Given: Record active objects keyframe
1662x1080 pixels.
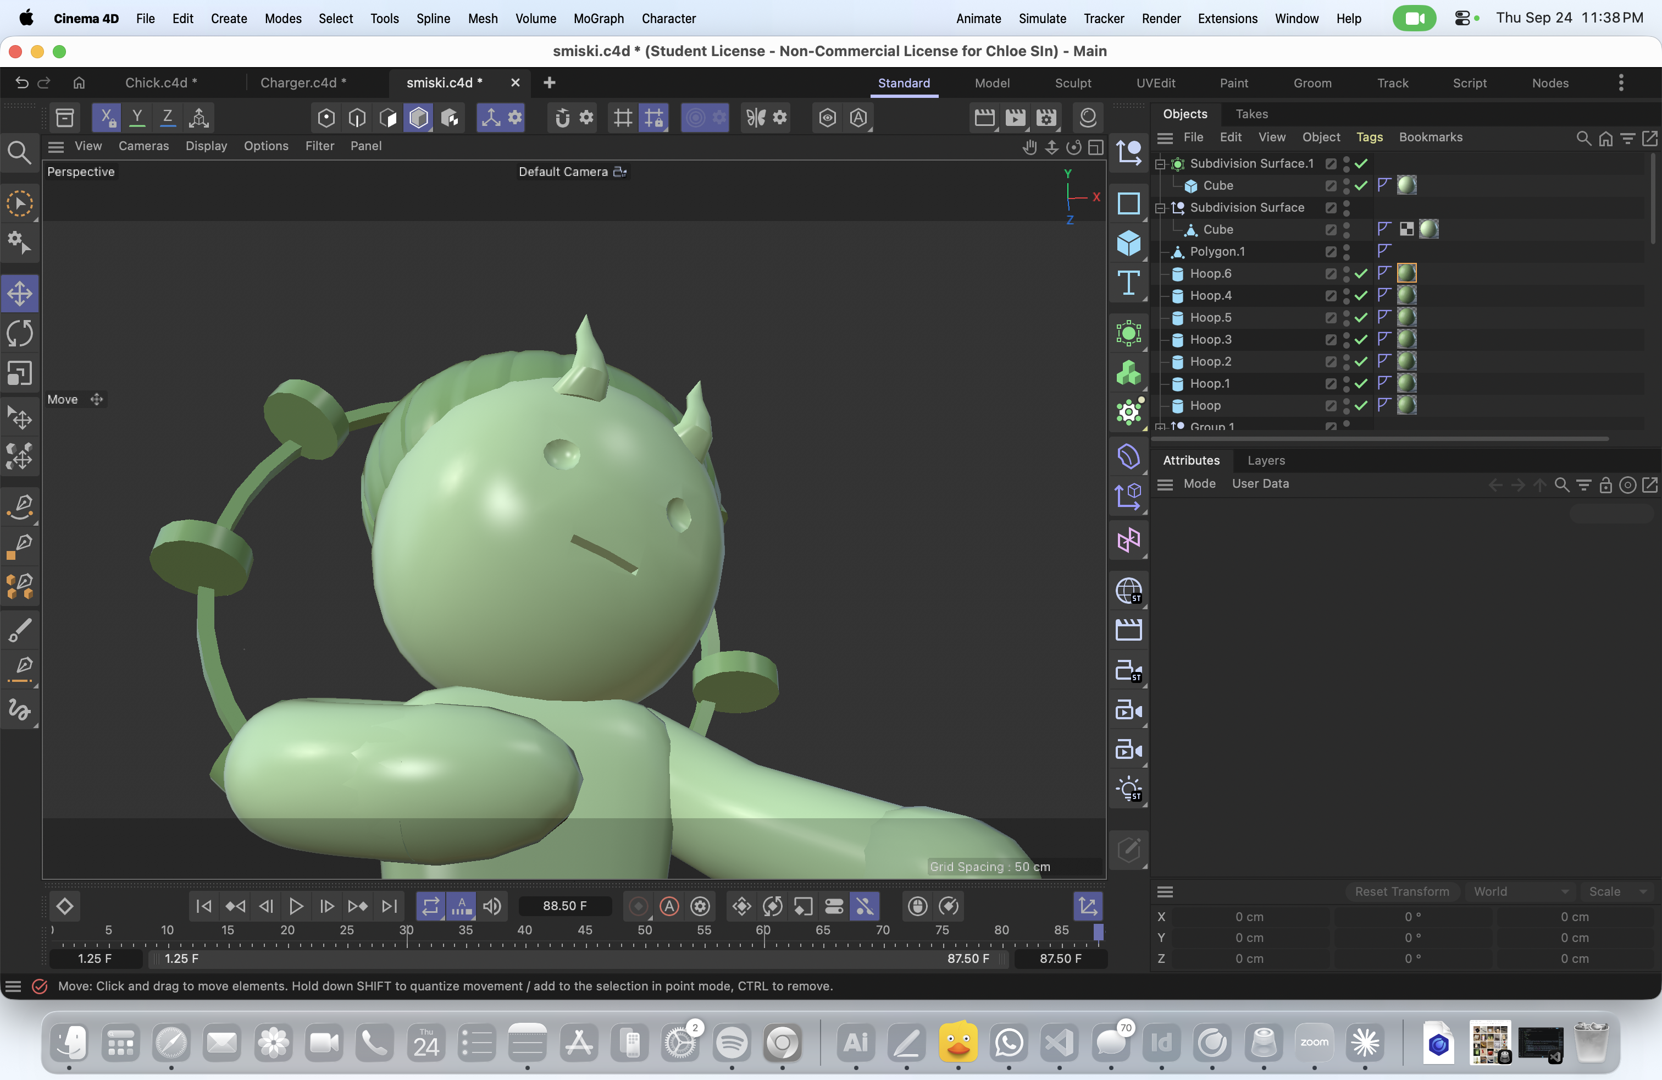Looking at the screenshot, I should (x=638, y=906).
